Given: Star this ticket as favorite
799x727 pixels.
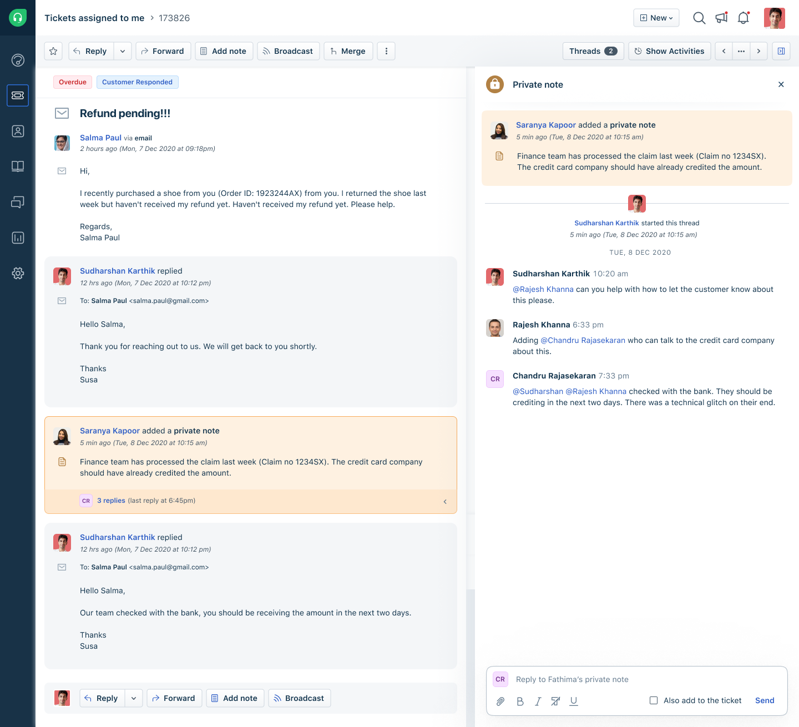Looking at the screenshot, I should click(x=53, y=51).
